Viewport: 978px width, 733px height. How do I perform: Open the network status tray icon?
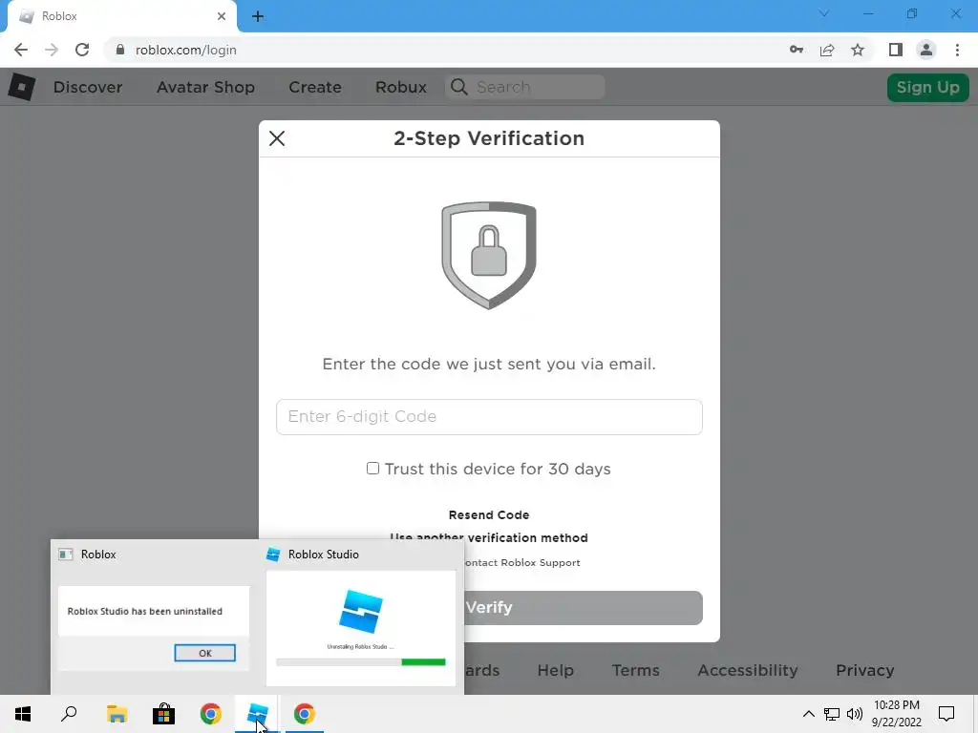832,714
